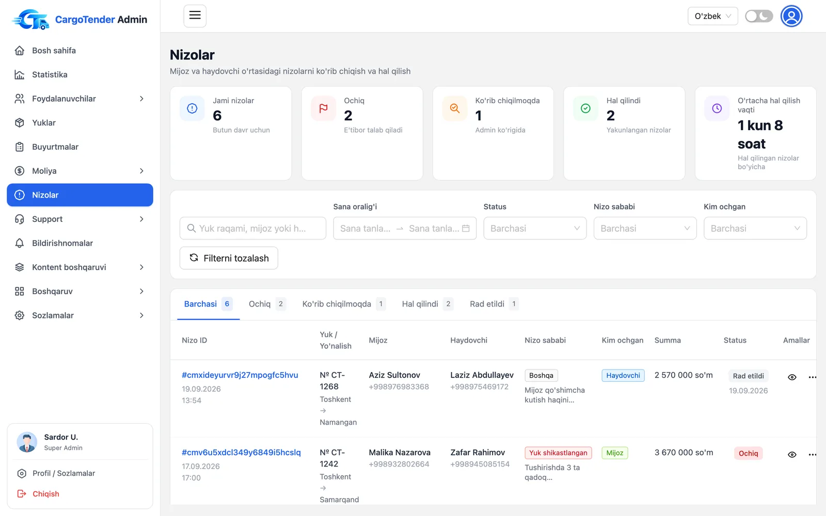Viewport: 826px width, 516px height.
Task: Expand the Sozlamalar submenu
Action: (x=80, y=315)
